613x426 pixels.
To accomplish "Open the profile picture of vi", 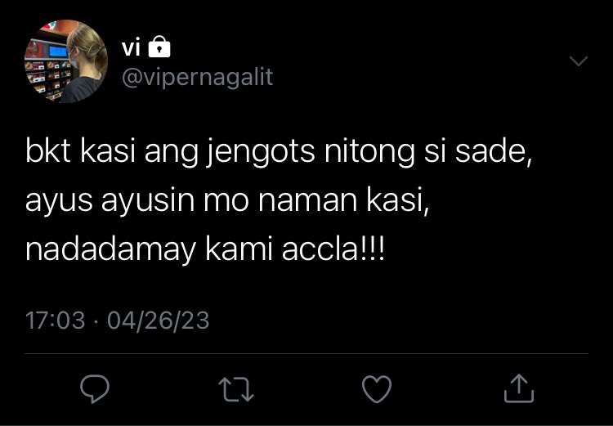I will click(66, 61).
